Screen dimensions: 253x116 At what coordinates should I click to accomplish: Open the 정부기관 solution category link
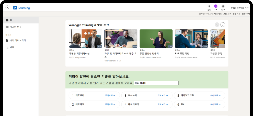point(236,14)
